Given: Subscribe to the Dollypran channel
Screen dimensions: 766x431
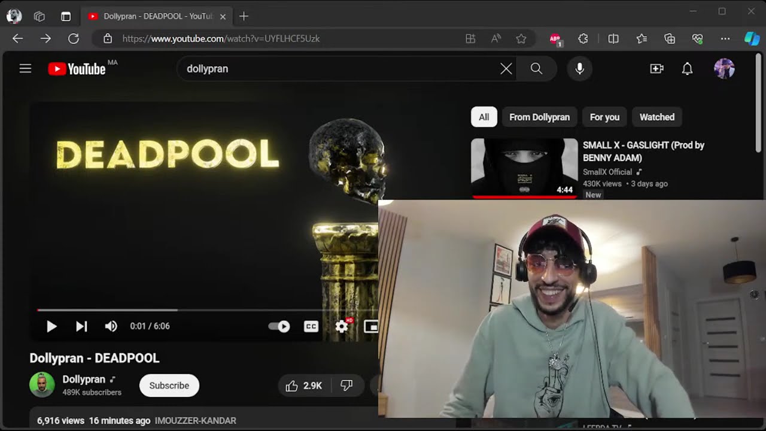Looking at the screenshot, I should [169, 386].
